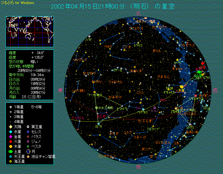Click the オリオン constellation label
Screen dimensions: 223x174
point(204,95)
